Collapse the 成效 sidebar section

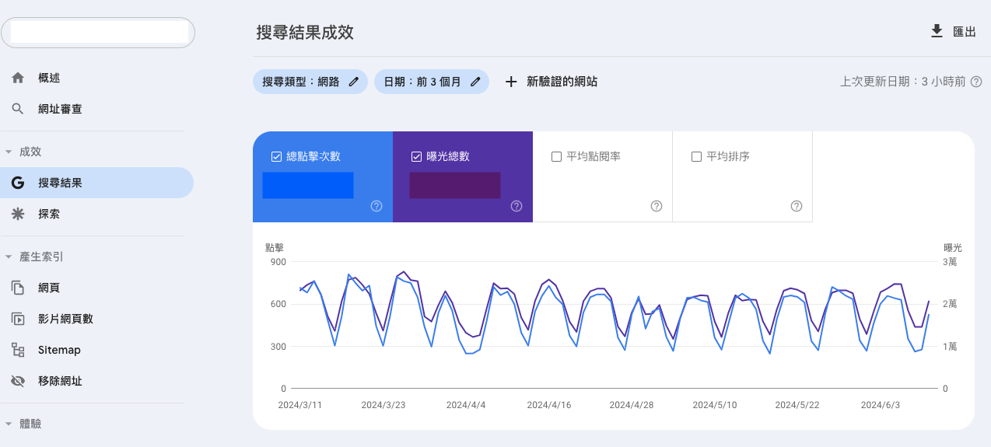click(9, 152)
